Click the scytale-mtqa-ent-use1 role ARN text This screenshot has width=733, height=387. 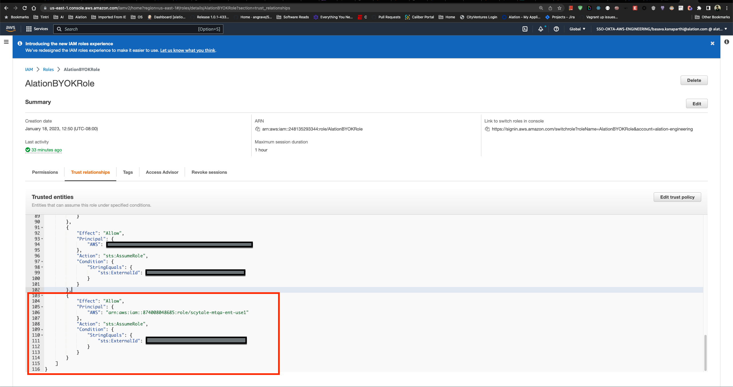click(177, 313)
